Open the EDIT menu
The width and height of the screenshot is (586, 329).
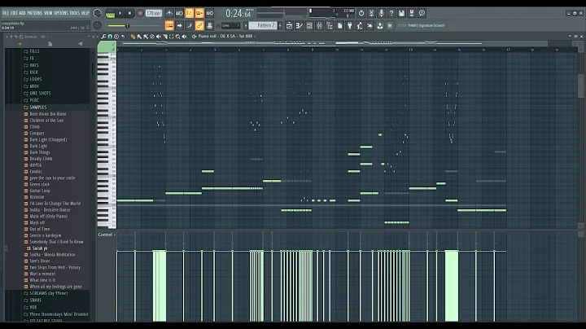[14, 13]
